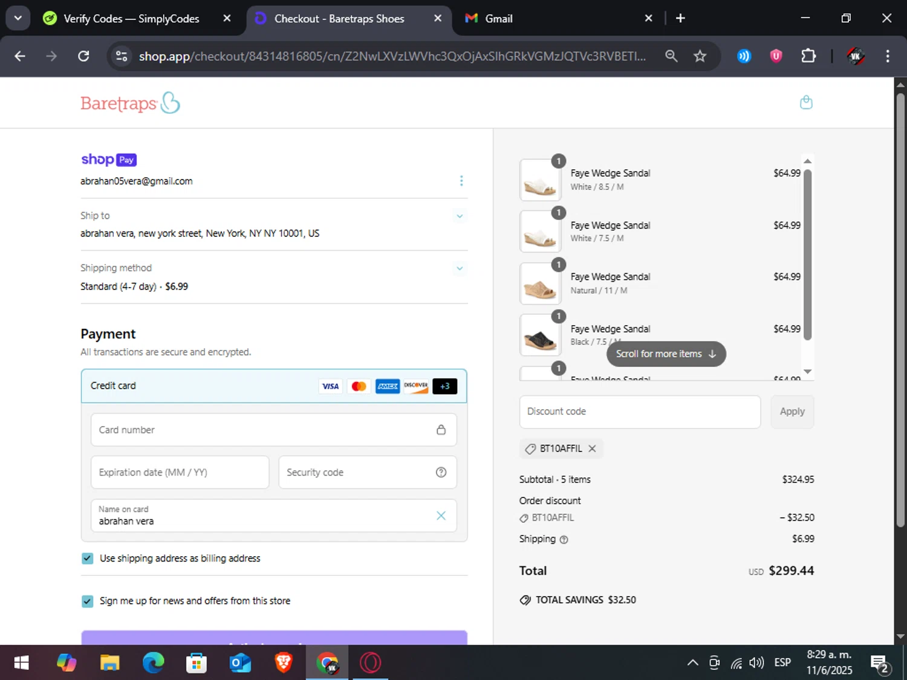The image size is (907, 680).
Task: Click the Discover card icon
Action: (x=416, y=386)
